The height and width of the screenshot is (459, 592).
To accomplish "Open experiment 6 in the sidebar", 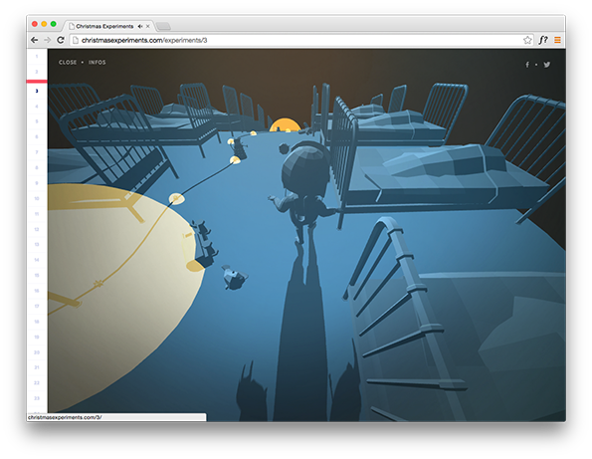I will (37, 136).
